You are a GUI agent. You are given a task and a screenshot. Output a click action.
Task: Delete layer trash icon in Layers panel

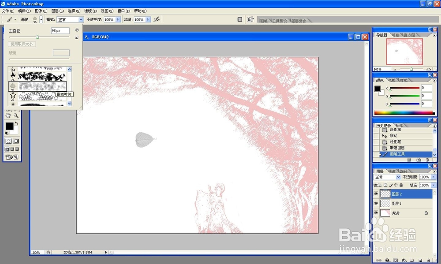[428, 260]
